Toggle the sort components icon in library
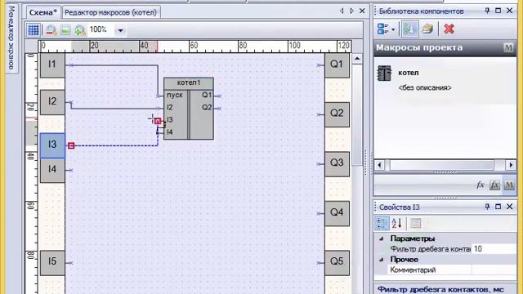 click(409, 29)
